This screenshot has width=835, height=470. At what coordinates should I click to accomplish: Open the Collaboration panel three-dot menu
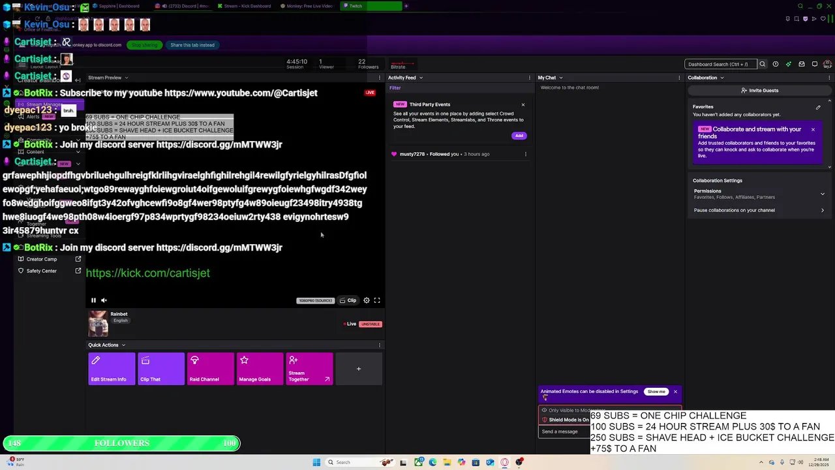tap(829, 78)
